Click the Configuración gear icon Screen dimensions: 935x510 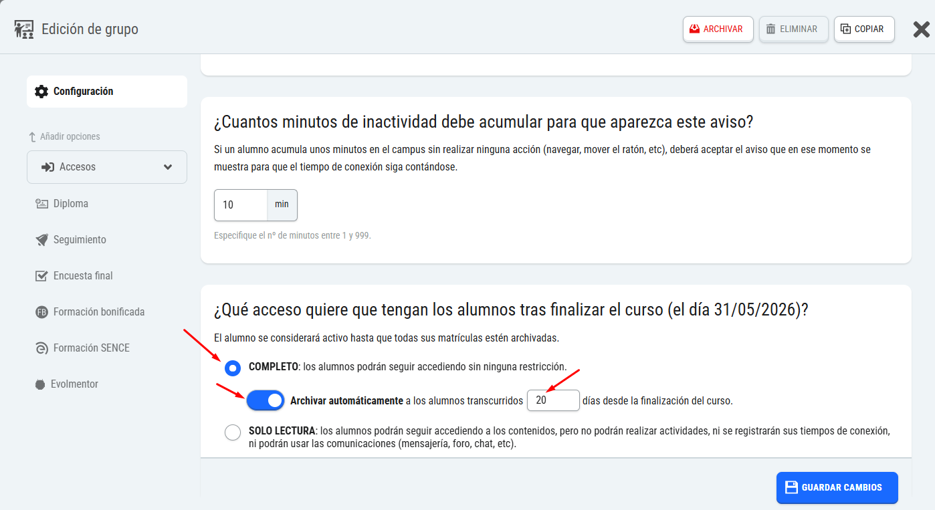click(41, 92)
